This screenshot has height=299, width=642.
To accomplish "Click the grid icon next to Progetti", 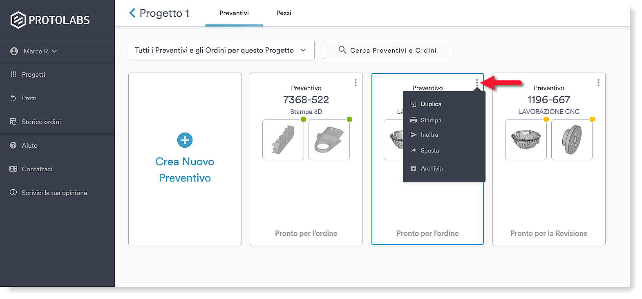I will click(x=13, y=74).
